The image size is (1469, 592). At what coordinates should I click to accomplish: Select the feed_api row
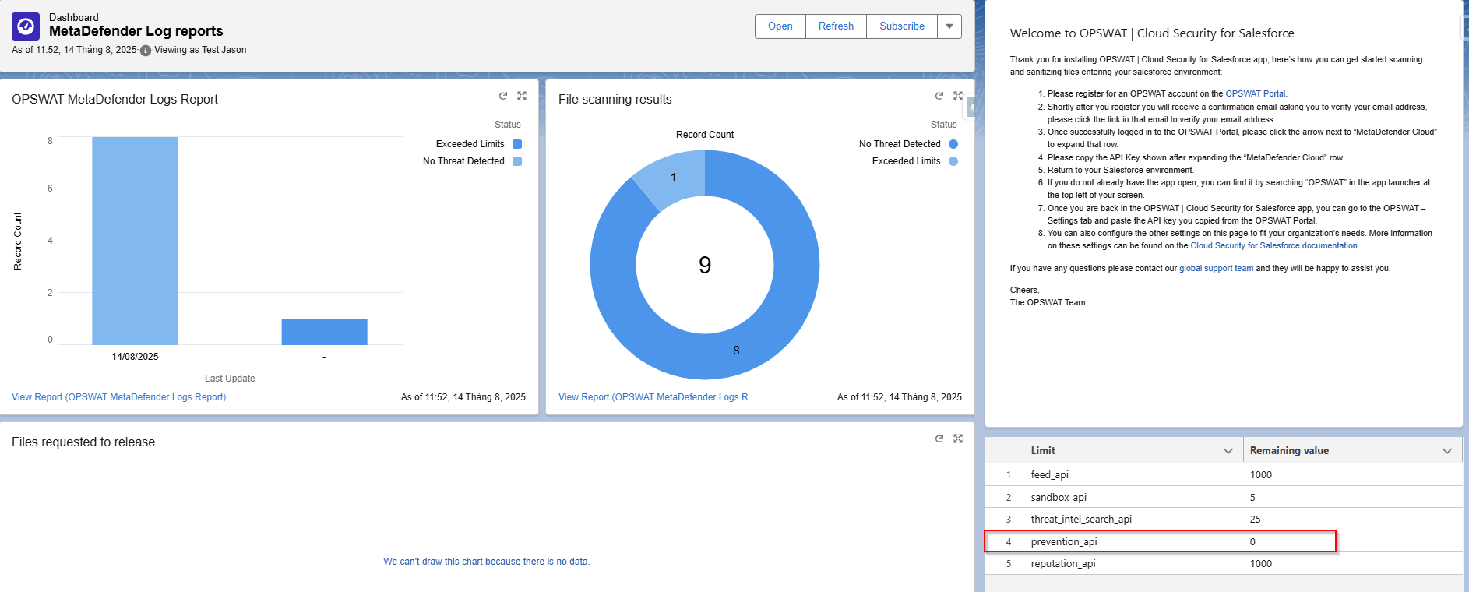[x=1223, y=475]
